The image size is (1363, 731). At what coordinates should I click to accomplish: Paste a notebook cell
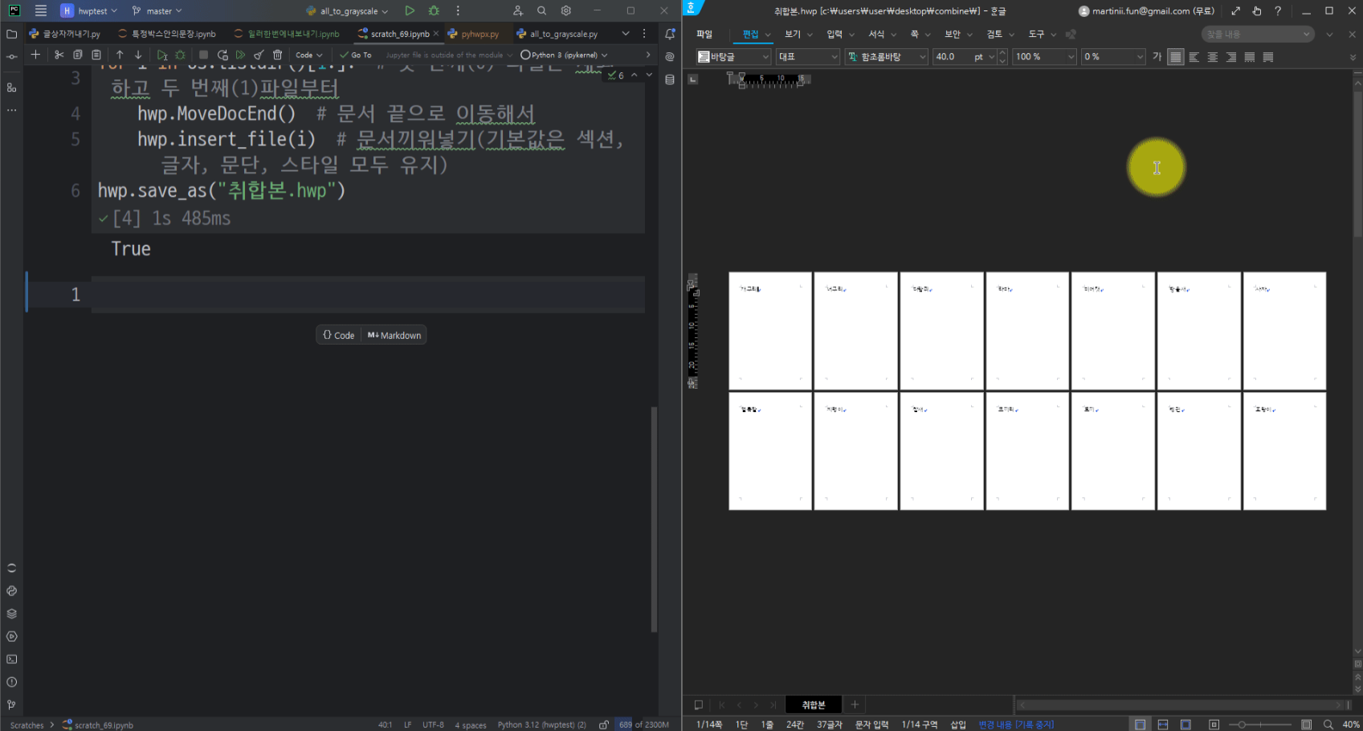(96, 55)
